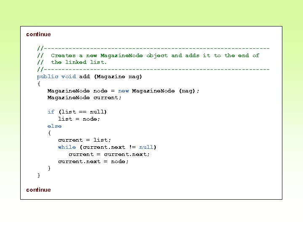The height and width of the screenshot is (227, 303).
Task: Click the line 'MagazineNode node = new MagazineNode (mag);'
Action: coord(123,91)
